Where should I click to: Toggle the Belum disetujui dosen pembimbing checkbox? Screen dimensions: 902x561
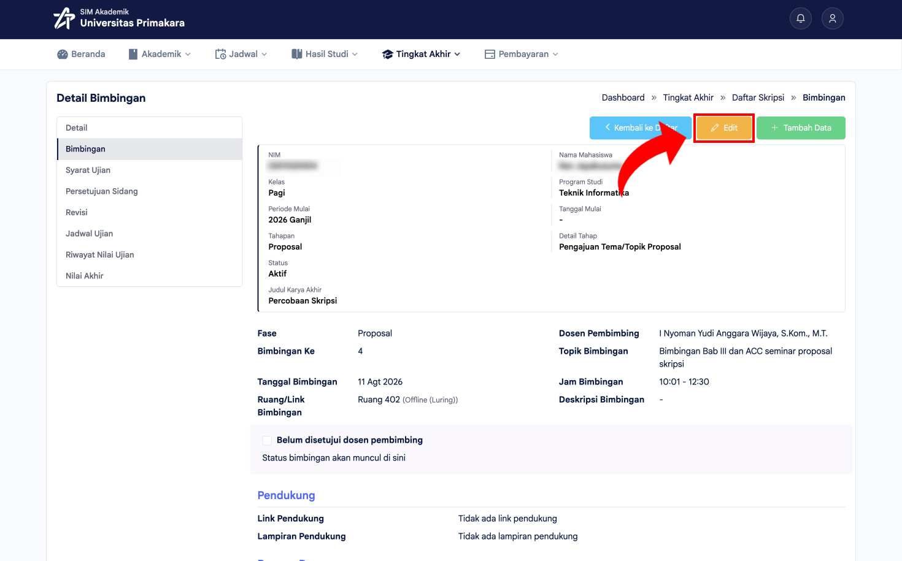point(267,440)
